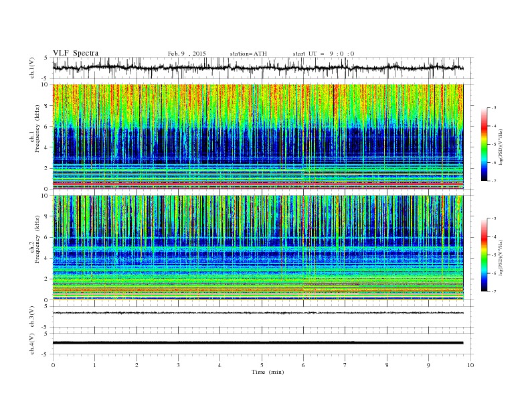Click the "-7" label on ch.2 color bar
Viewport: 530px width, 410px height.
pyautogui.click(x=494, y=291)
